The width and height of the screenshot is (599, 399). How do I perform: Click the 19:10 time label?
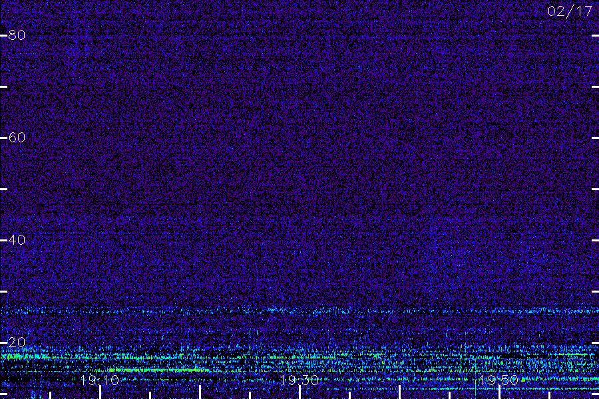point(100,380)
